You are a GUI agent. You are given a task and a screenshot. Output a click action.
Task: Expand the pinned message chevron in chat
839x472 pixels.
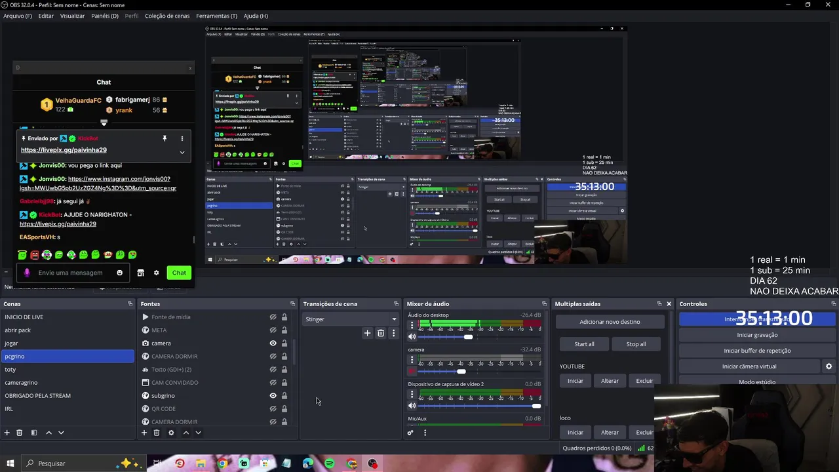pos(182,152)
